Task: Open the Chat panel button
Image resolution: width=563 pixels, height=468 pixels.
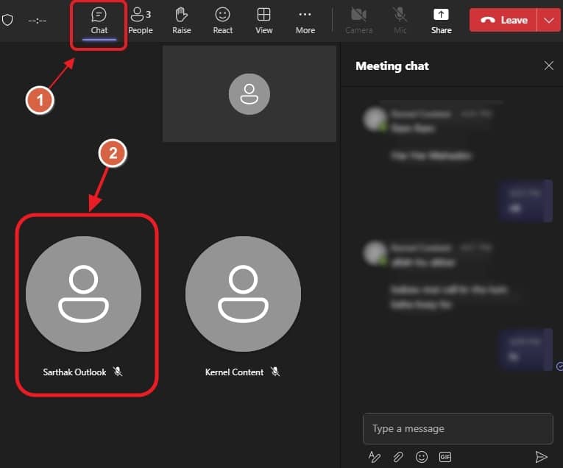Action: tap(99, 21)
